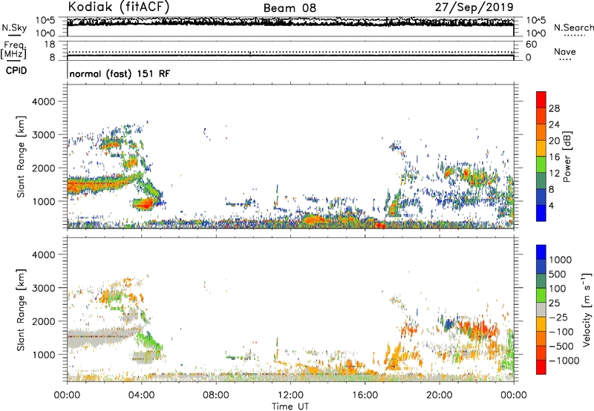Click the "12" label on the power color bar

554,174
